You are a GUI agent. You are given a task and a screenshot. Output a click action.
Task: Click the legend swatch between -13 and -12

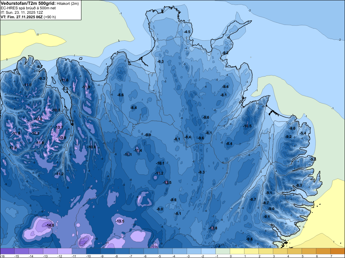point(50,251)
